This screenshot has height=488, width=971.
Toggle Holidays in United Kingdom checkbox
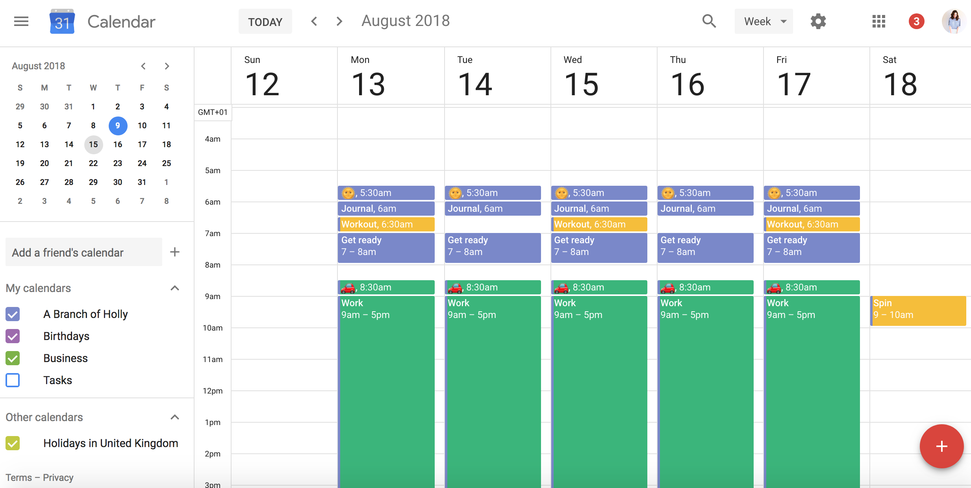pyautogui.click(x=13, y=443)
